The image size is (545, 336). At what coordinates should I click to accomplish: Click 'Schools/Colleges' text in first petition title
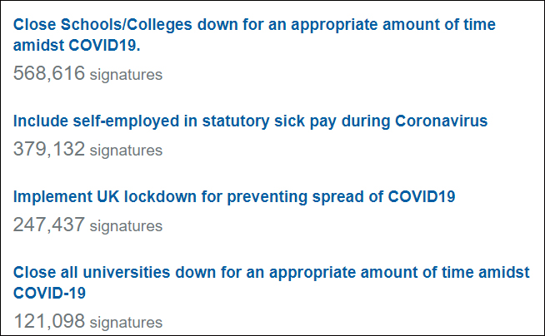(x=127, y=25)
